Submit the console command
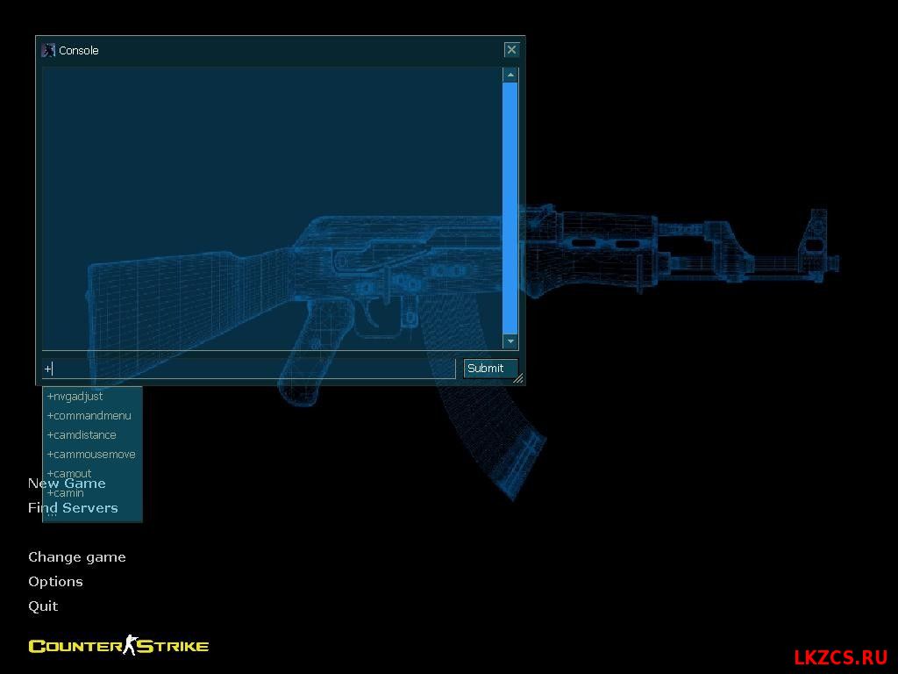898x674 pixels. click(x=491, y=369)
